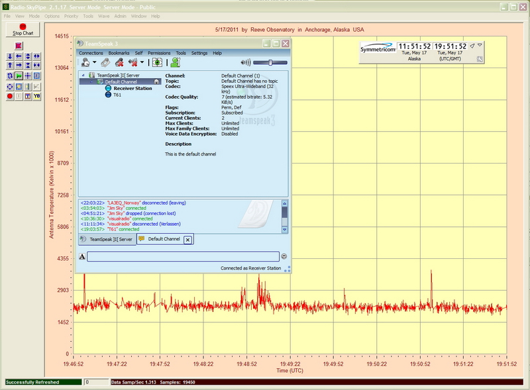Click the chat message input field
The width and height of the screenshot is (530, 390).
pyautogui.click(x=184, y=256)
